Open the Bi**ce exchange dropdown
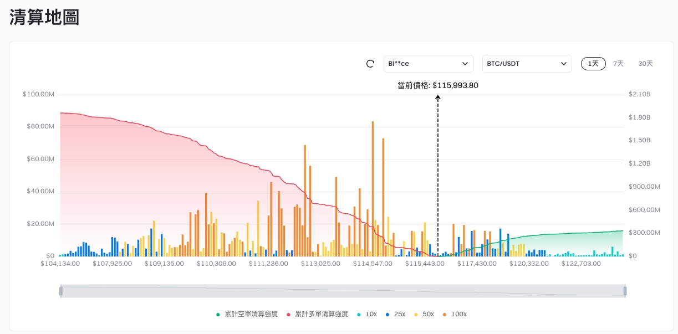The width and height of the screenshot is (678, 334). coord(428,64)
